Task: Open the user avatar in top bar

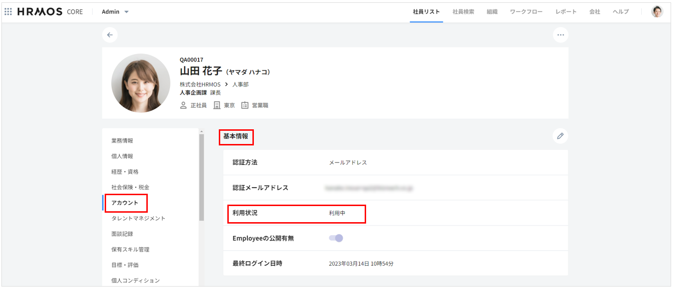Action: pos(657,12)
